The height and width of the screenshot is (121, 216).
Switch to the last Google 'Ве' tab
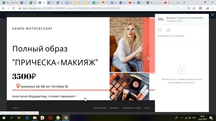(x=176, y=3)
